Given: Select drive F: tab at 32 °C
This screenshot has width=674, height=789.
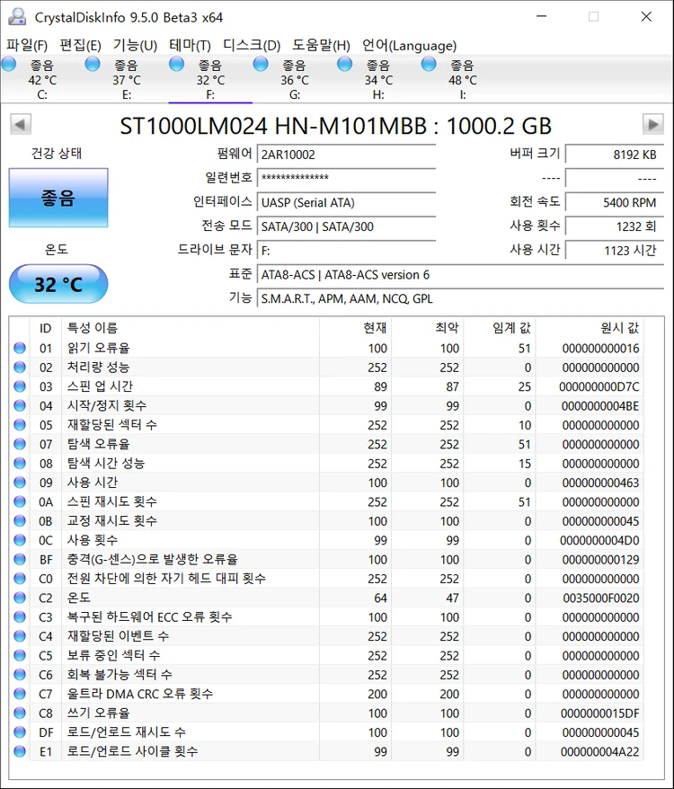Looking at the screenshot, I should pos(210,79).
